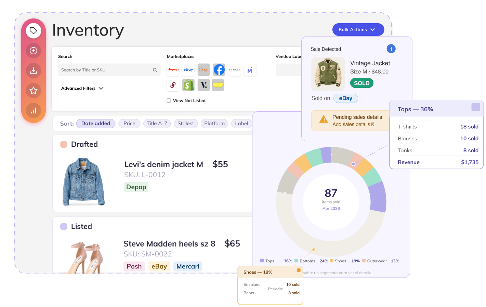The height and width of the screenshot is (307, 486).
Task: Sort by Label
Action: (241, 123)
